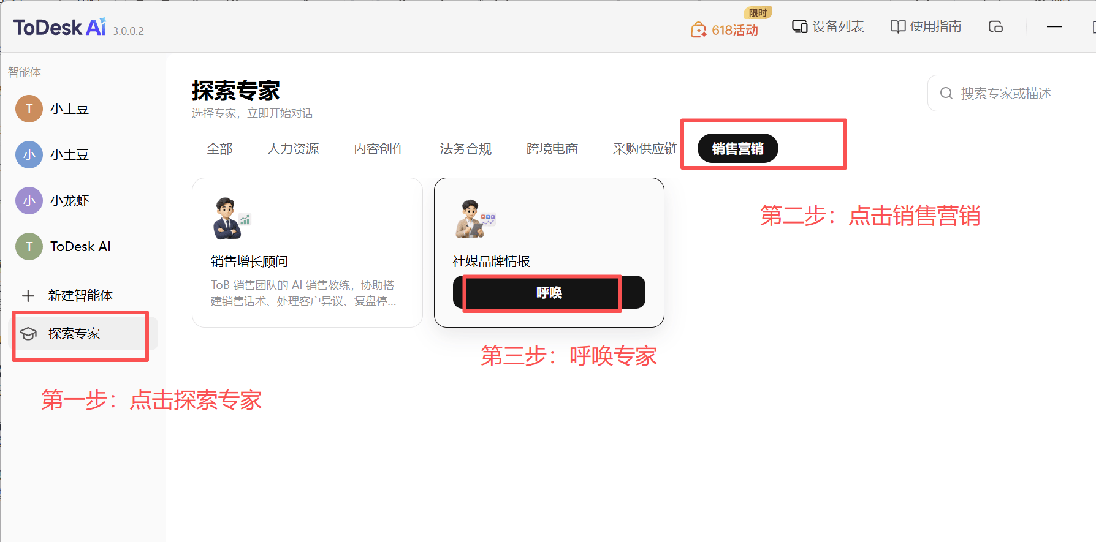Open the ToDesk AI agent chat
Image resolution: width=1096 pixels, height=542 pixels.
tap(80, 247)
